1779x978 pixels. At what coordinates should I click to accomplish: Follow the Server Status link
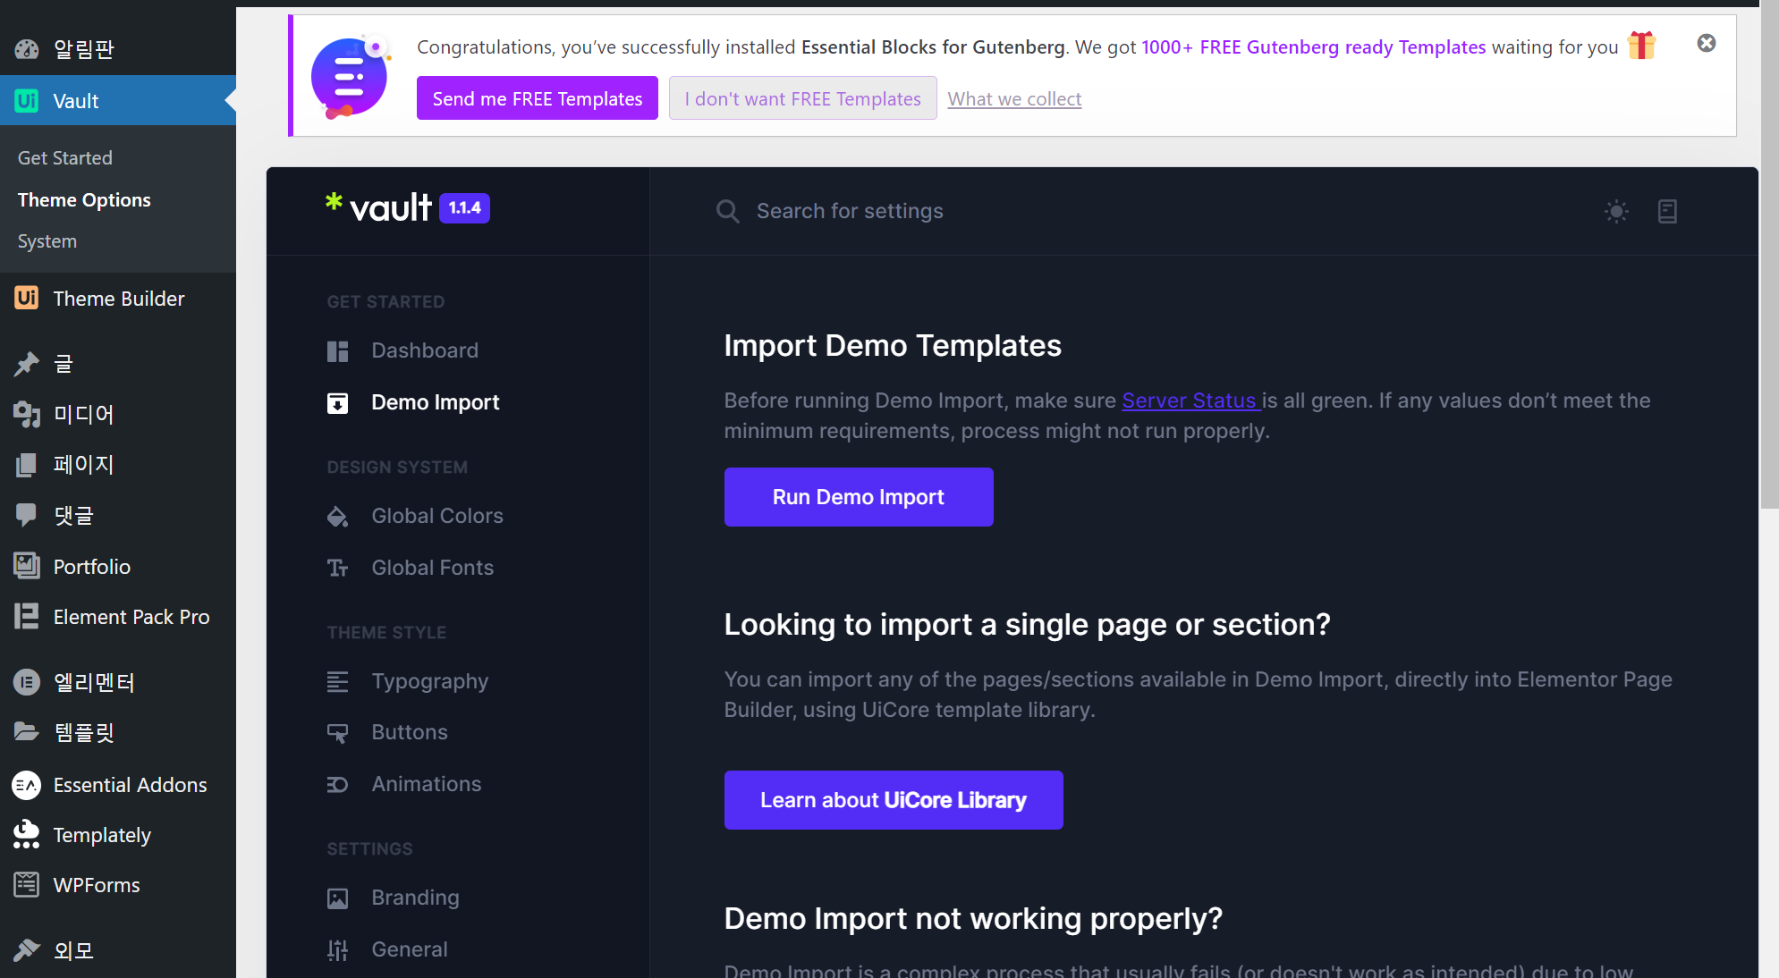[1190, 400]
